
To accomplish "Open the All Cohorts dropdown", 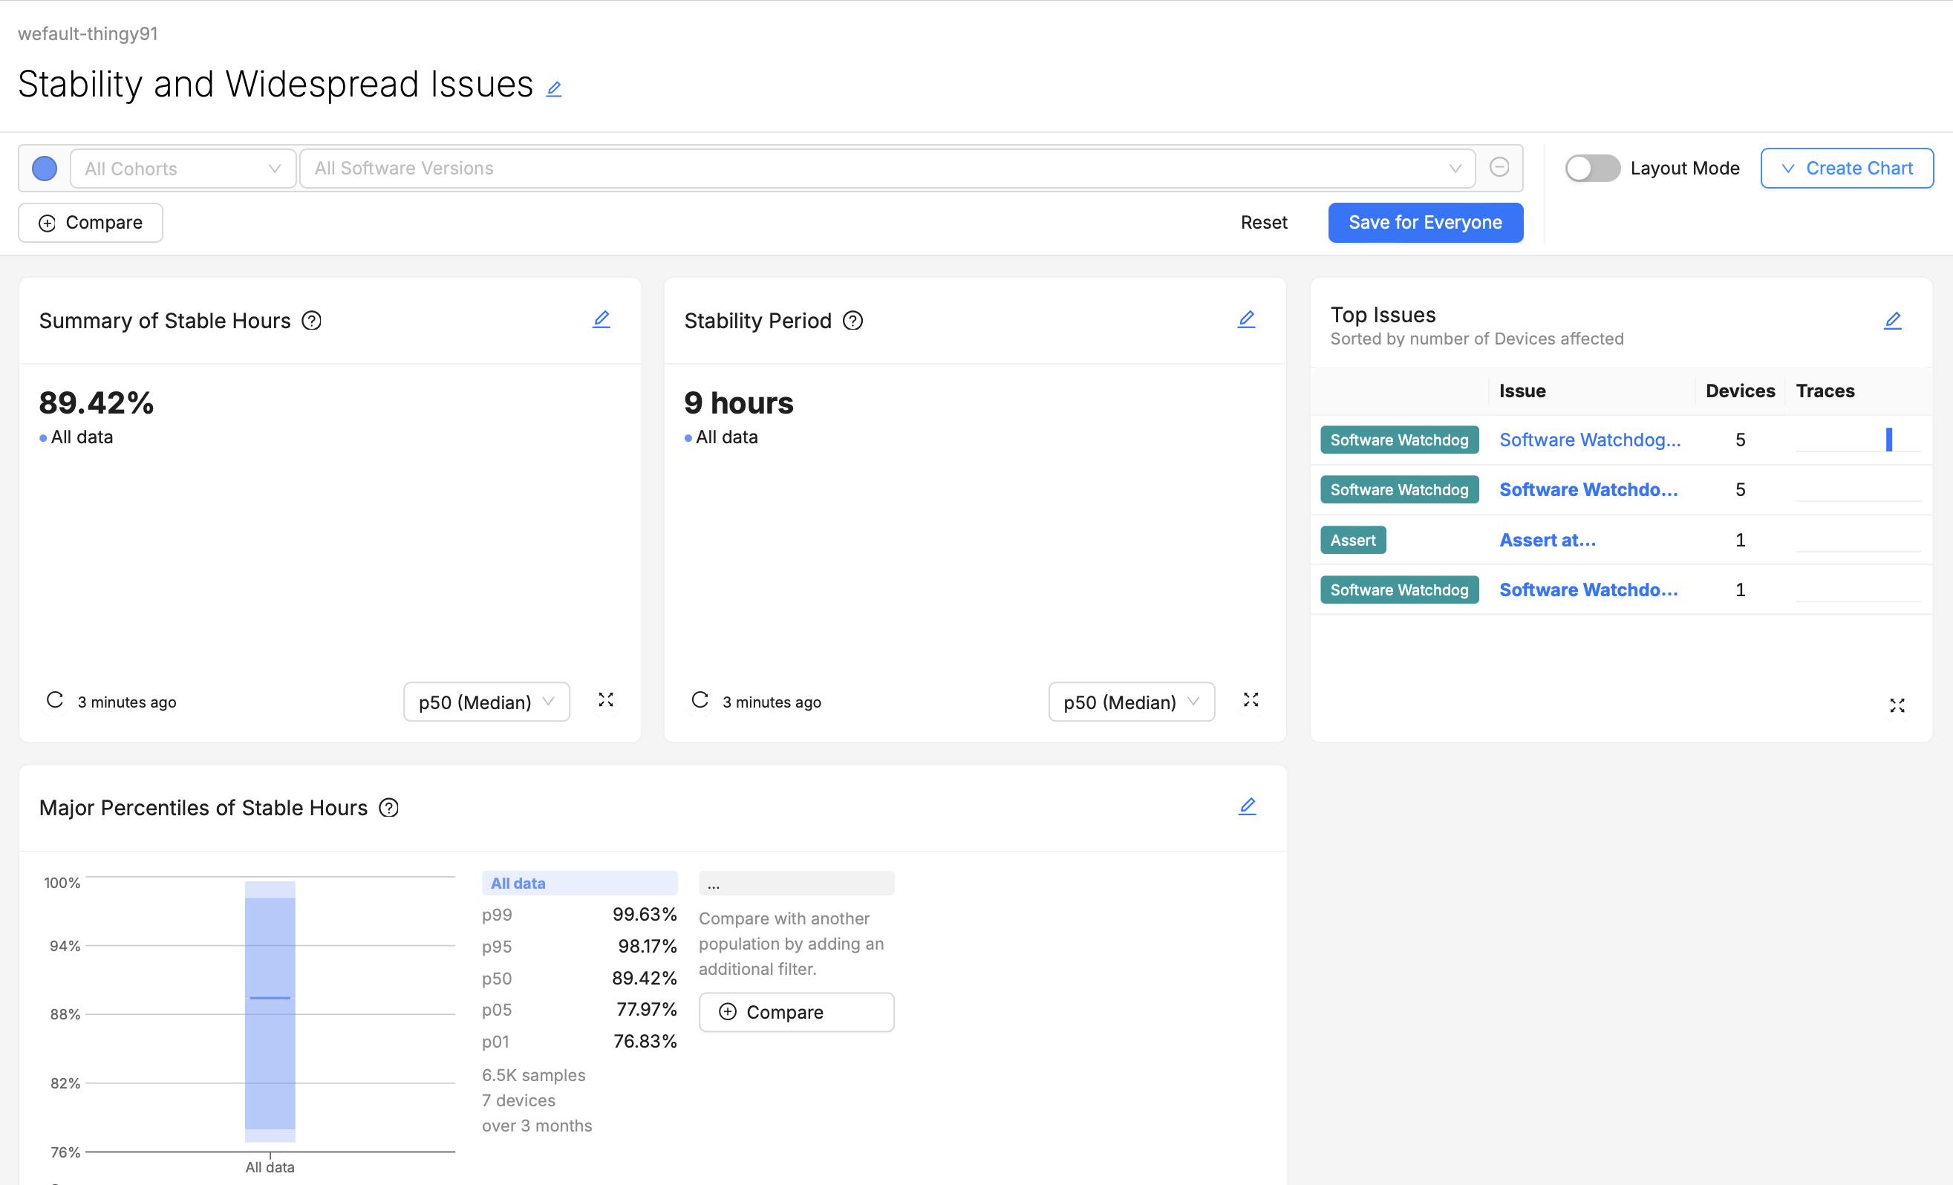I will click(183, 168).
